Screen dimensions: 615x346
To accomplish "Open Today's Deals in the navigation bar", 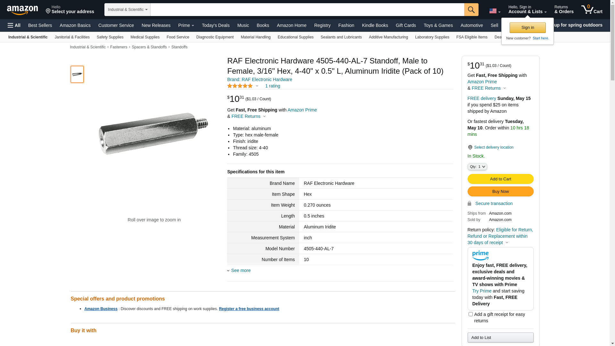I will (216, 25).
